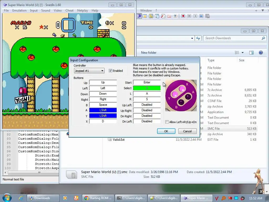Expand the Explorer view options arrow

coord(242,53)
